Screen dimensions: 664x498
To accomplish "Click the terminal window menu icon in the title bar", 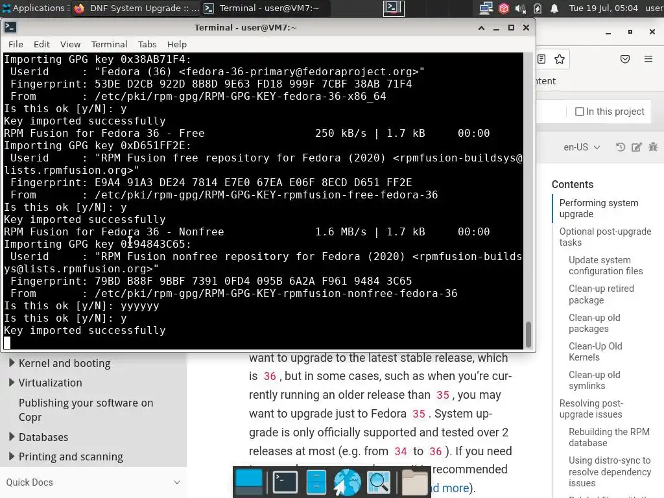I will [x=10, y=27].
